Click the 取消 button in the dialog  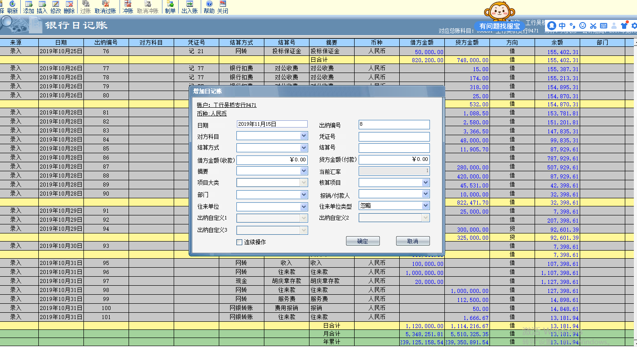pos(412,241)
